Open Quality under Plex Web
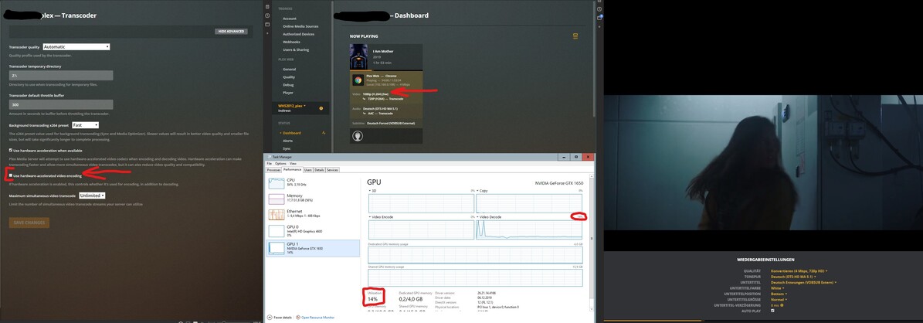The width and height of the screenshot is (923, 323). pos(288,77)
